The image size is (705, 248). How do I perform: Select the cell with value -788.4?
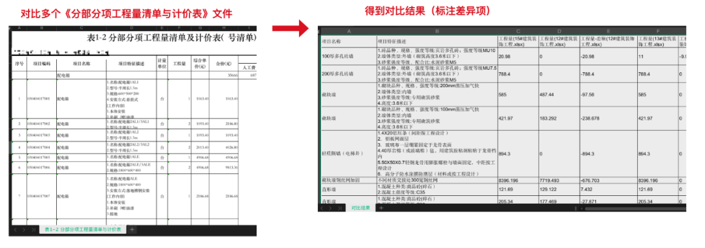tap(608, 73)
